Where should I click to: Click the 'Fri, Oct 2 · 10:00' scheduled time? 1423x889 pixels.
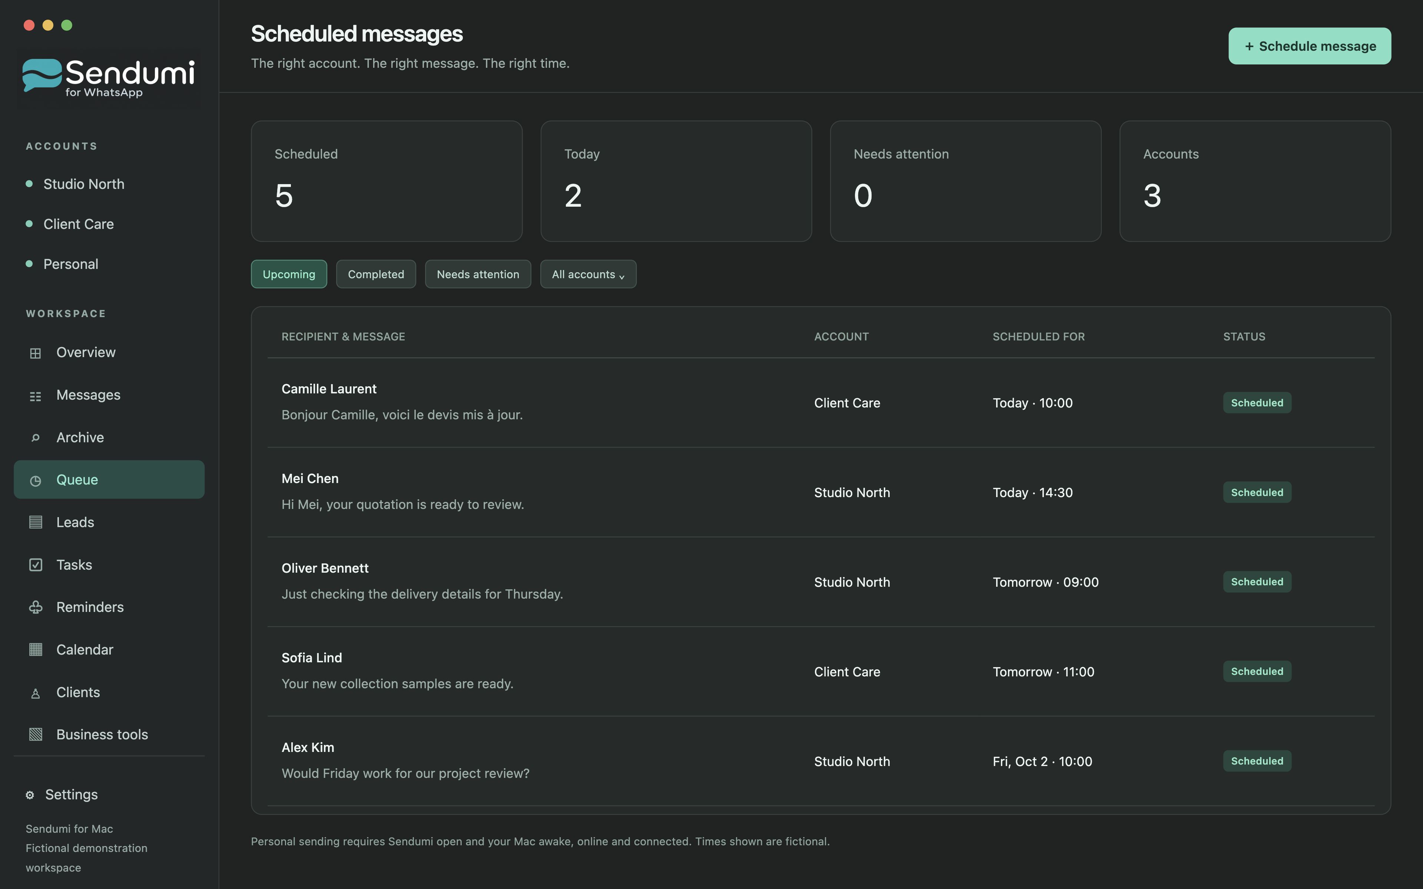(1042, 762)
